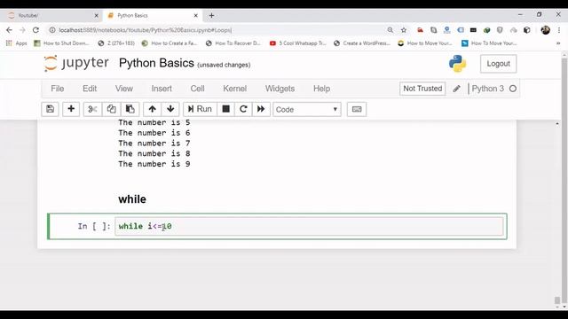Show more bookmarks with the chevron
568x319 pixels.
[558, 43]
